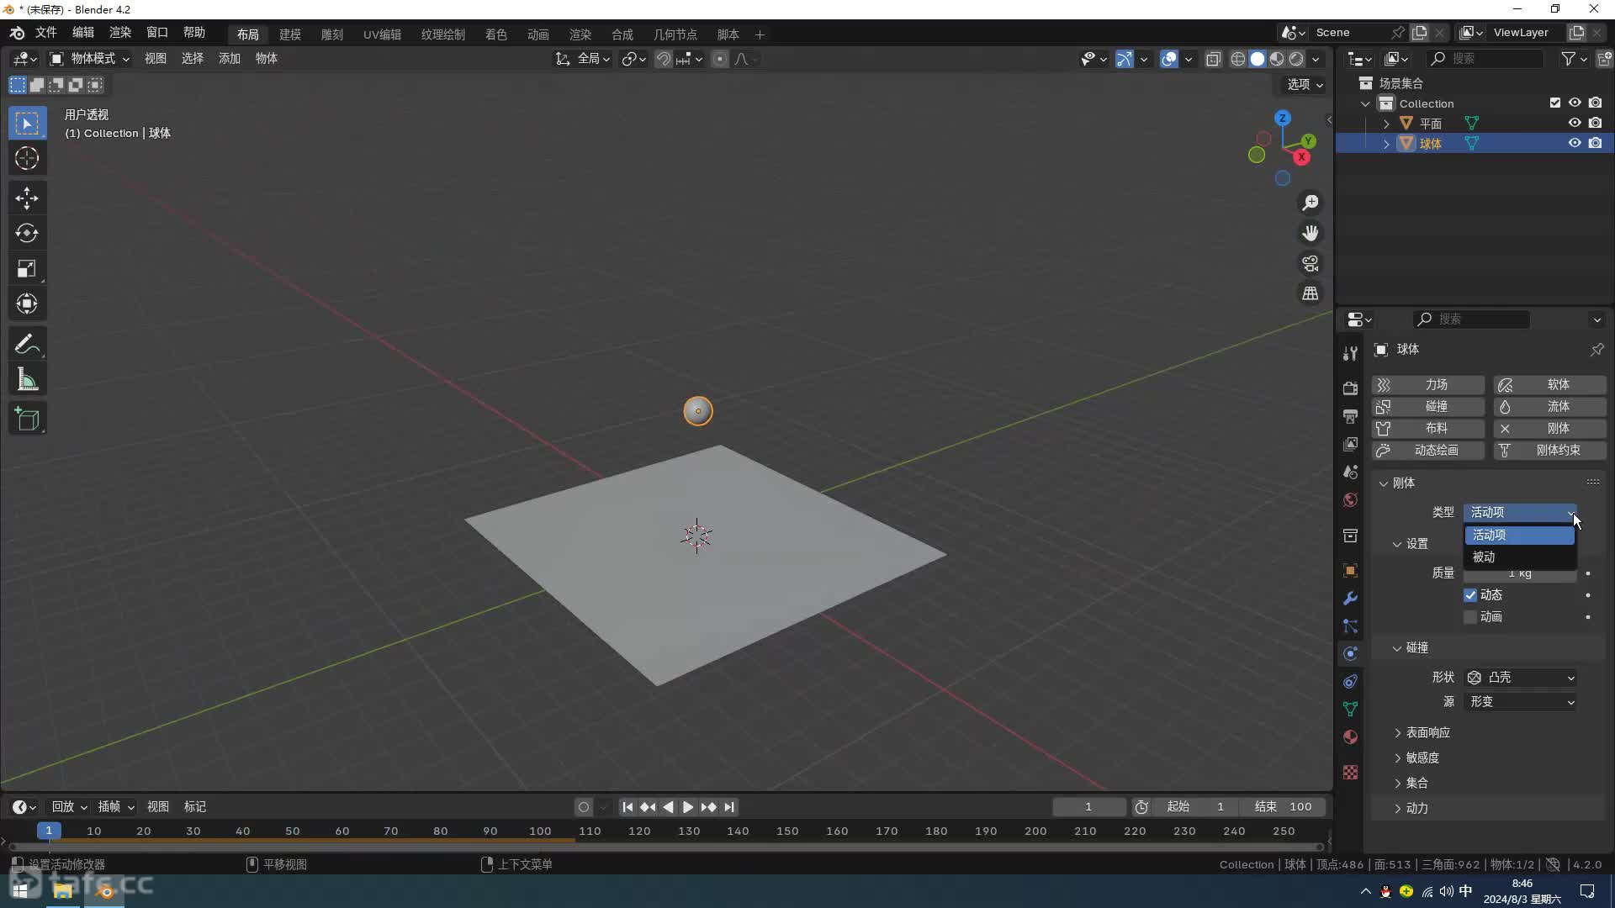Select the Scale tool
Image resolution: width=1615 pixels, height=908 pixels.
click(x=27, y=268)
